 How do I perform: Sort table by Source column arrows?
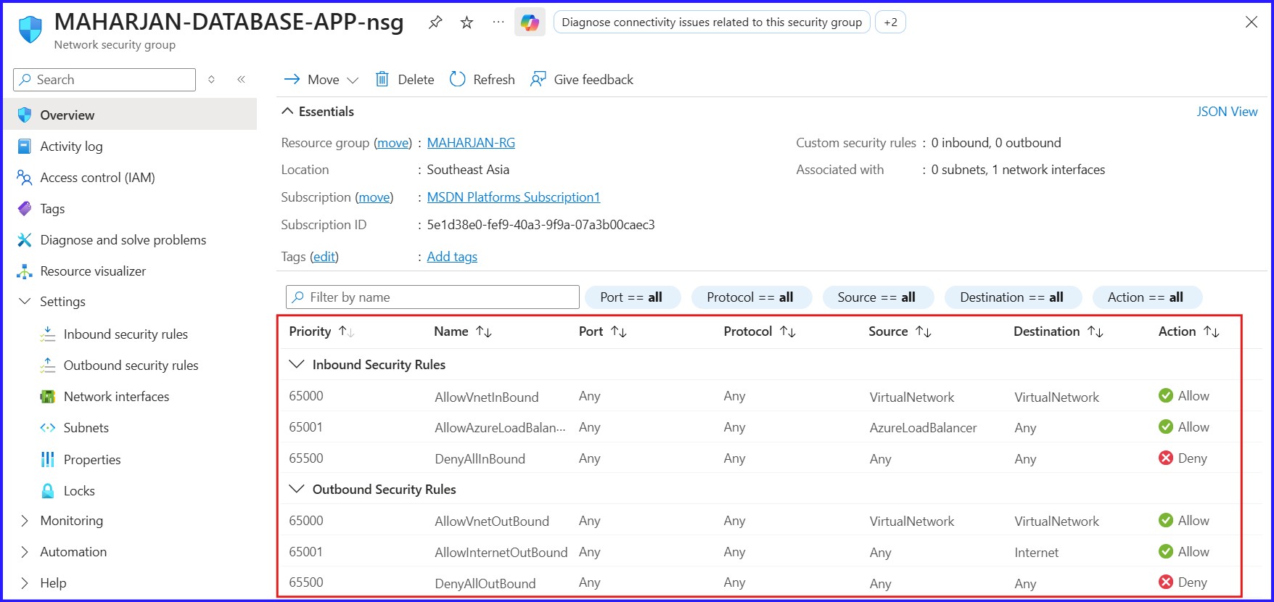click(x=924, y=331)
